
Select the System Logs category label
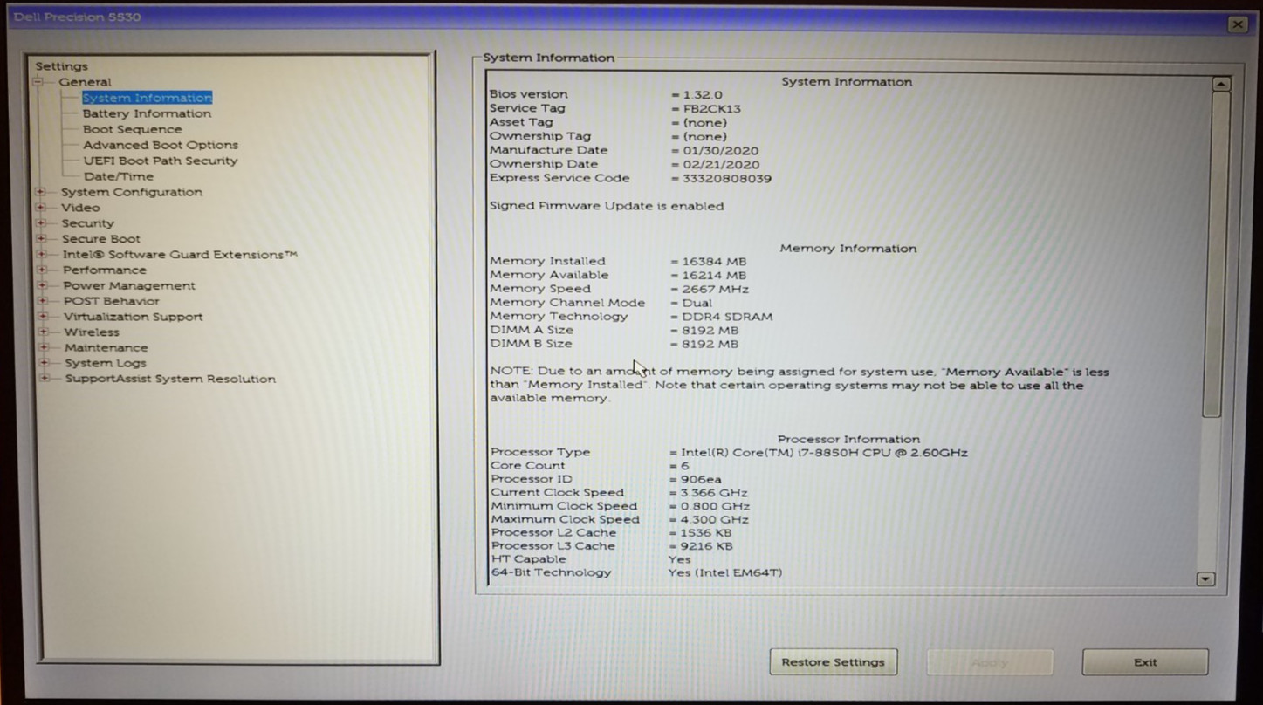pyautogui.click(x=106, y=363)
